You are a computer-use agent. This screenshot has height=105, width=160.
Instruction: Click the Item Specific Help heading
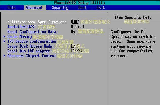(133, 17)
